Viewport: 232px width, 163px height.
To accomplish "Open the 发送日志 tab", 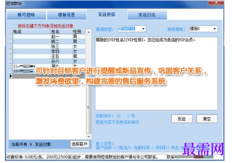I will pos(147,15).
